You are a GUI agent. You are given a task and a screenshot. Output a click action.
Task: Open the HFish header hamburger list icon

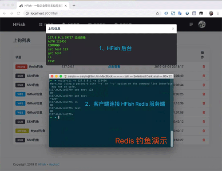click(191, 24)
